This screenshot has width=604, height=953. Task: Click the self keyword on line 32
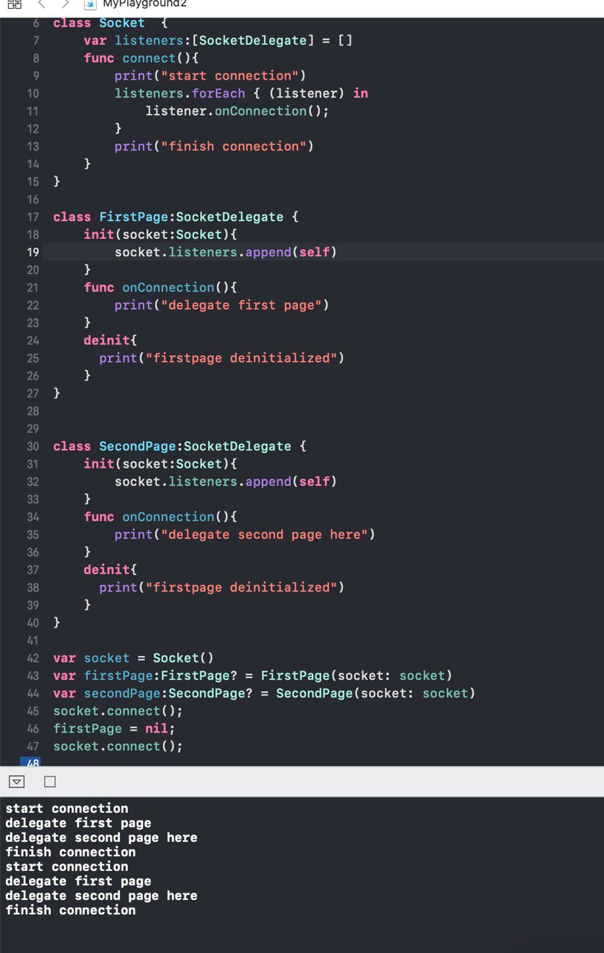pyautogui.click(x=314, y=482)
